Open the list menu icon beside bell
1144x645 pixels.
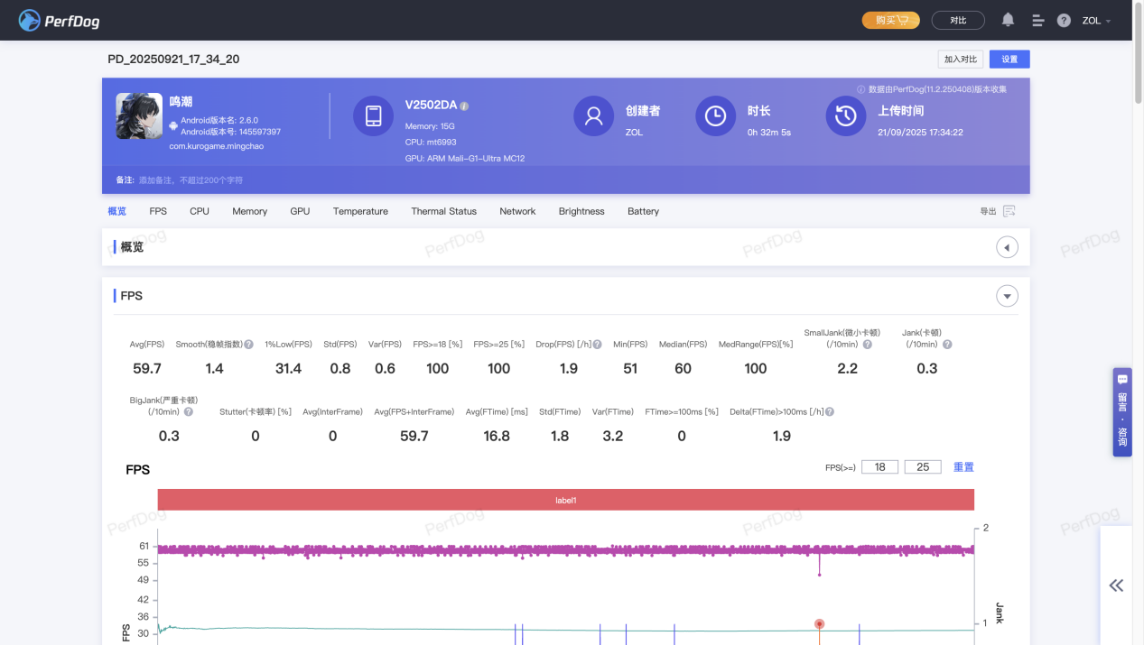(1037, 21)
